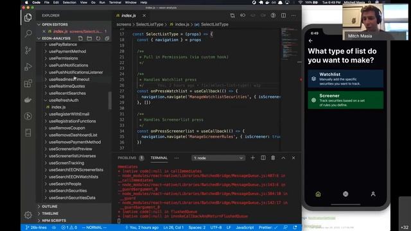Click UTF-8 encoding in status bar
Viewport: 411px width, 231px height.
(216, 227)
